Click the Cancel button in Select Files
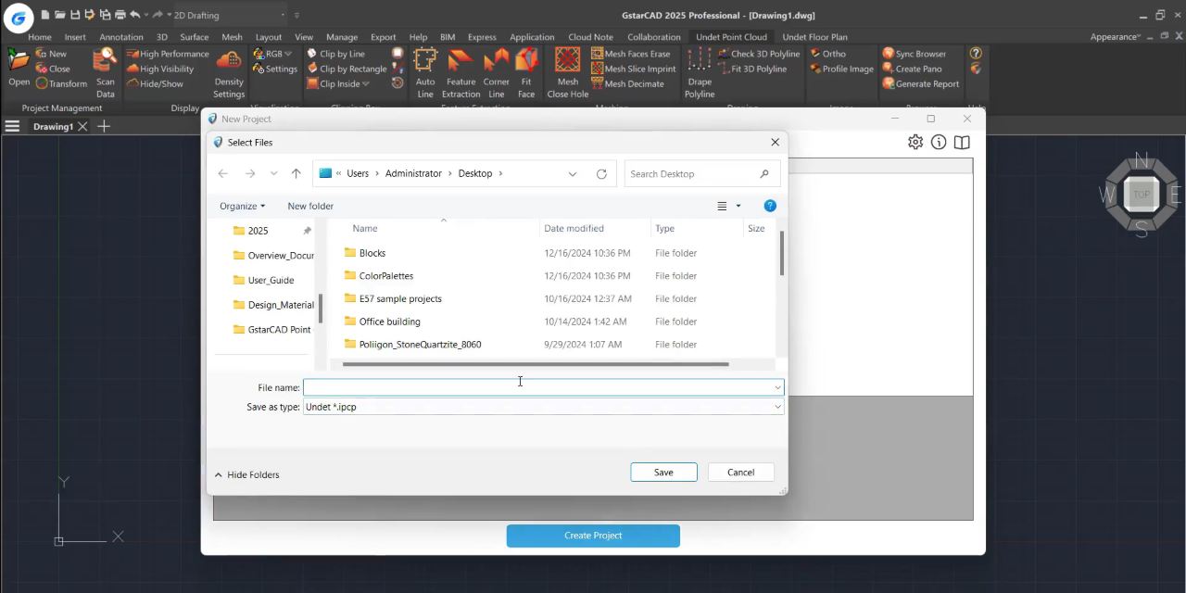 point(740,473)
